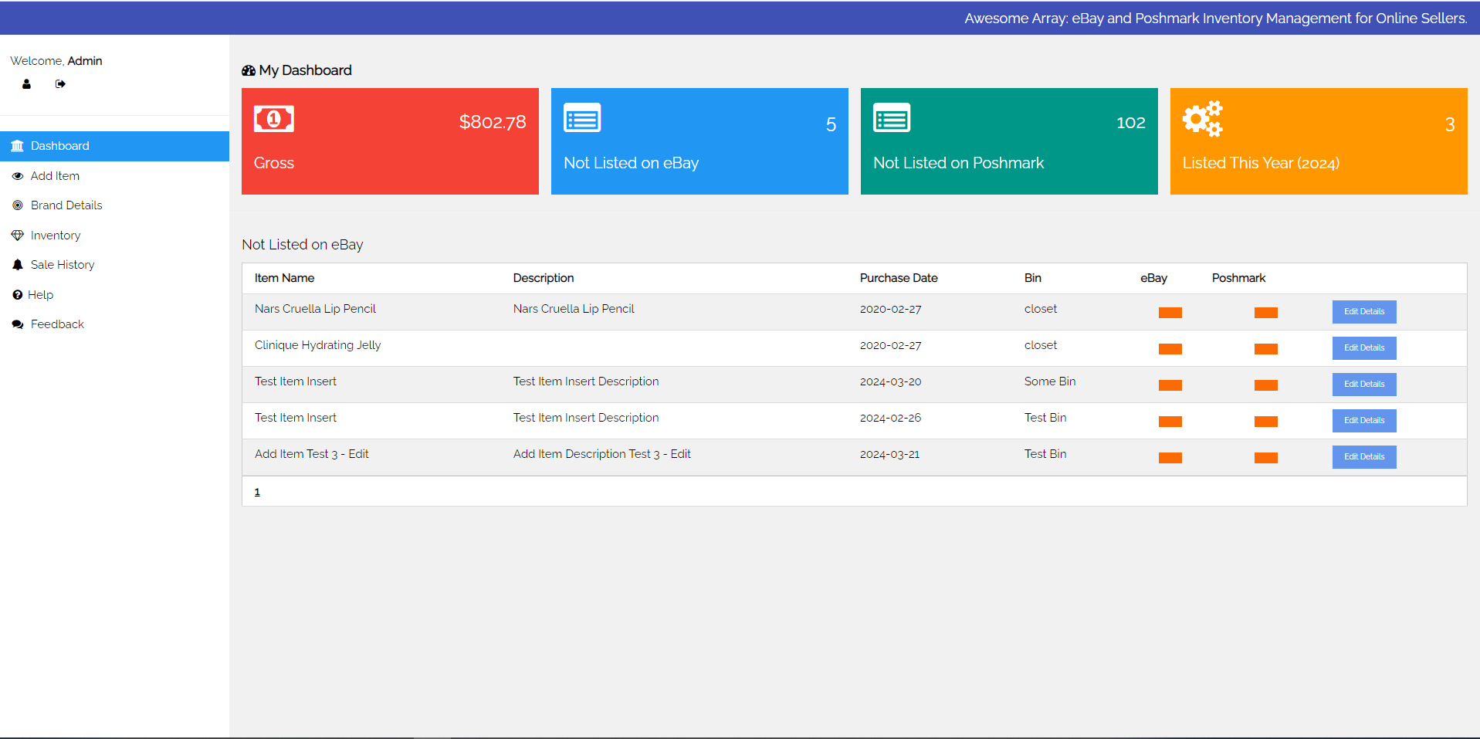Click the Description column header
The width and height of the screenshot is (1480, 739).
[x=544, y=278]
